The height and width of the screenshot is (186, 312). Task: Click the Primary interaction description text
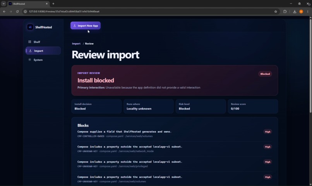[153, 88]
